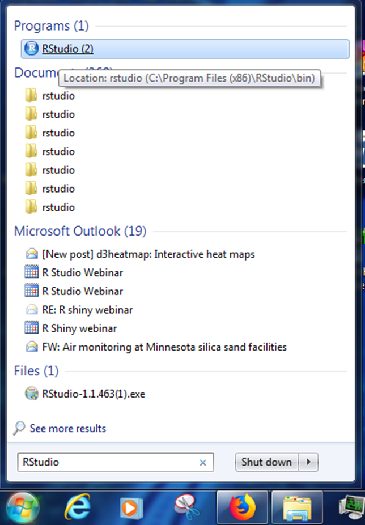Click the RStudio program icon
Screen dimensions: 365x525
32,49
